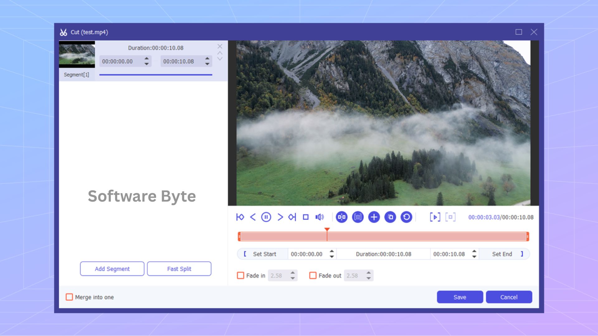Enable the Fade out checkbox

[313, 276]
